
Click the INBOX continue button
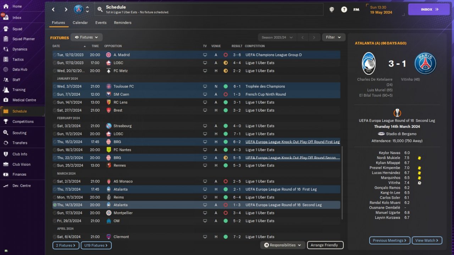click(429, 10)
